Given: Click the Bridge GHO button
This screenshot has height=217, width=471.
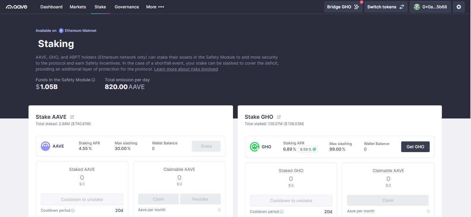Looking at the screenshot, I should tap(343, 7).
